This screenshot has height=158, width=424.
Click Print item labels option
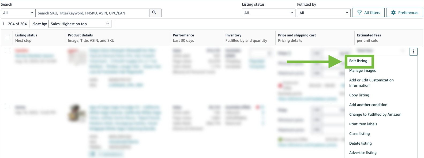point(363,124)
